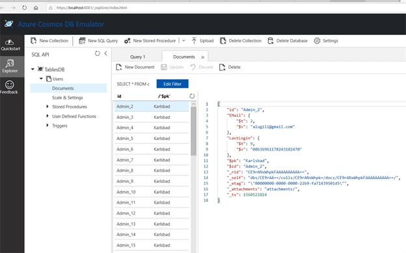406x253 pixels.
Task: Click the New Document button
Action: pyautogui.click(x=135, y=67)
